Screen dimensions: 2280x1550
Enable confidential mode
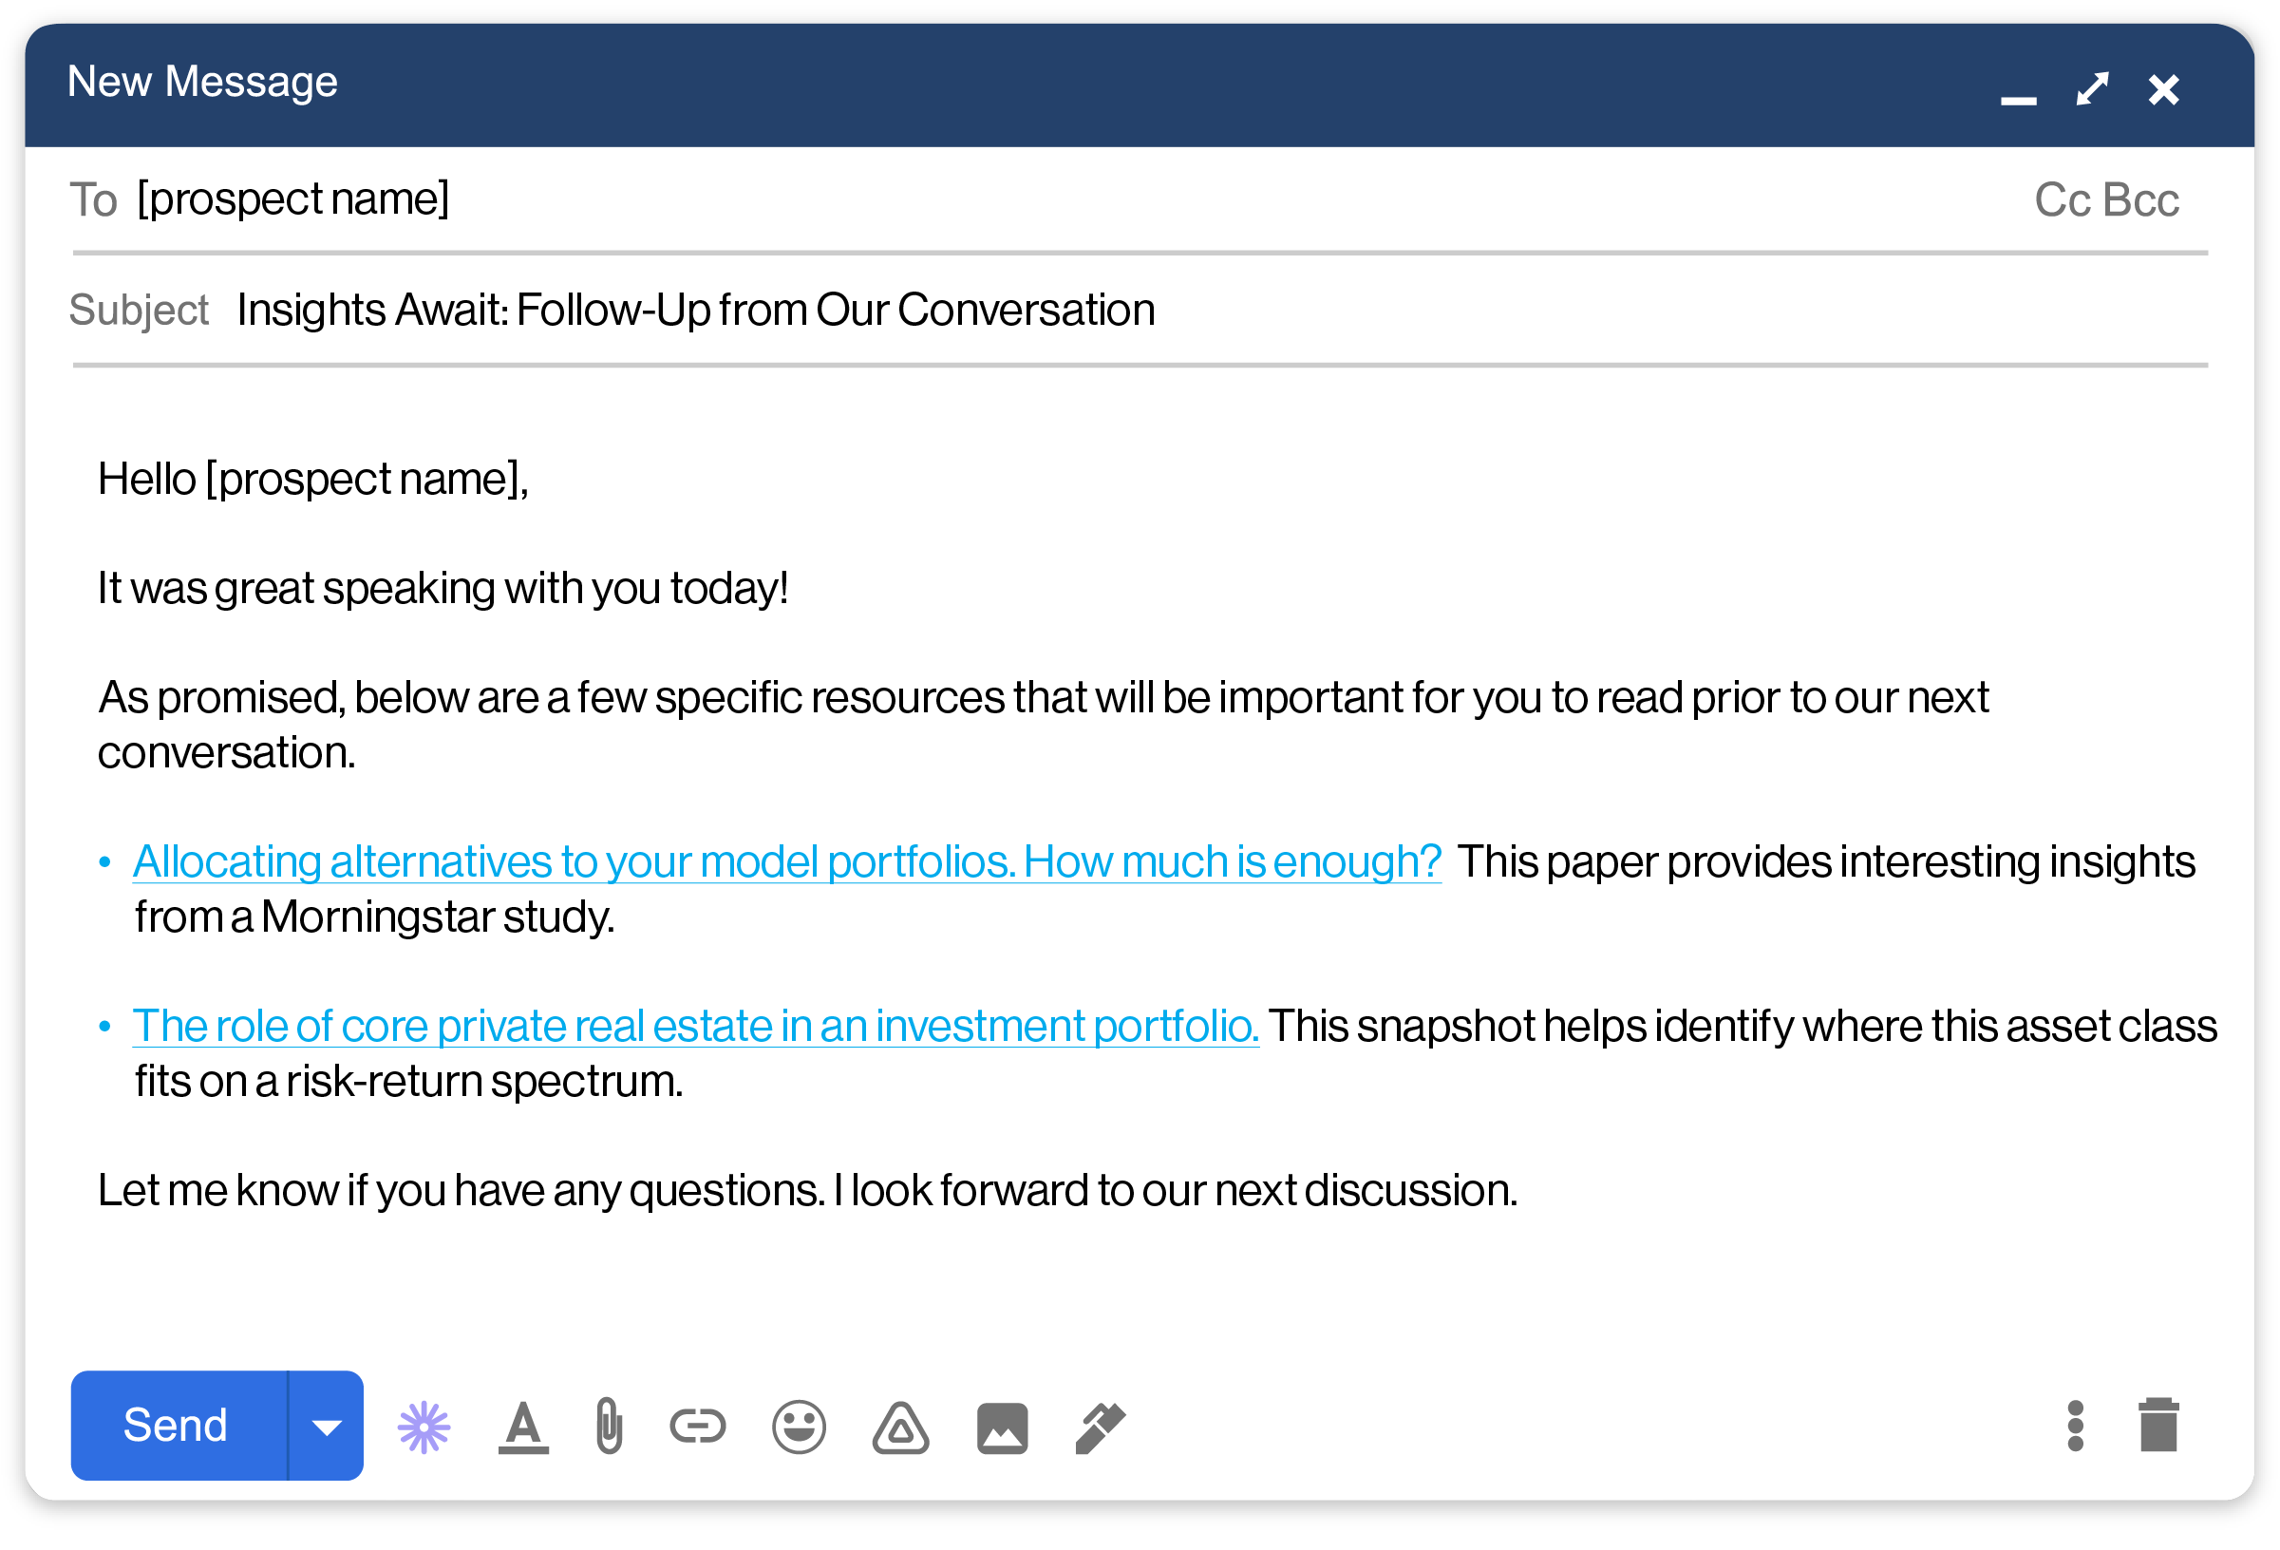click(900, 1427)
